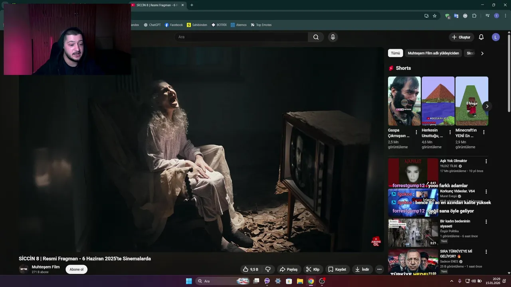Open the Minecraft'ın YENİ En short

click(x=471, y=101)
